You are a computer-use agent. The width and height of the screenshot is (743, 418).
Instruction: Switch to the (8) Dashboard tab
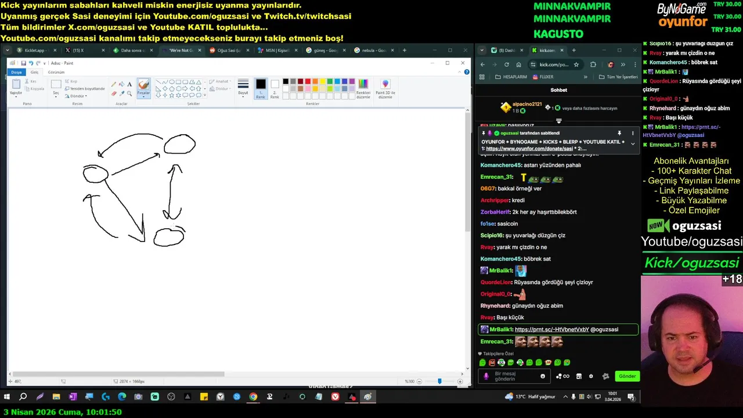tap(507, 51)
